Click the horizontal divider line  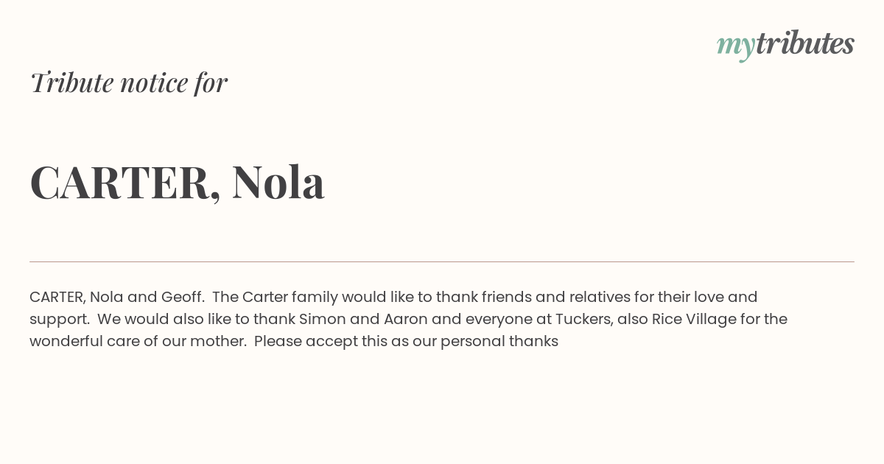point(442,261)
